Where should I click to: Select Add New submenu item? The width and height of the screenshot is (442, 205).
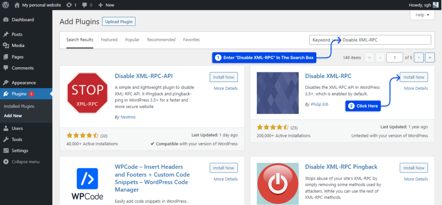coord(13,116)
